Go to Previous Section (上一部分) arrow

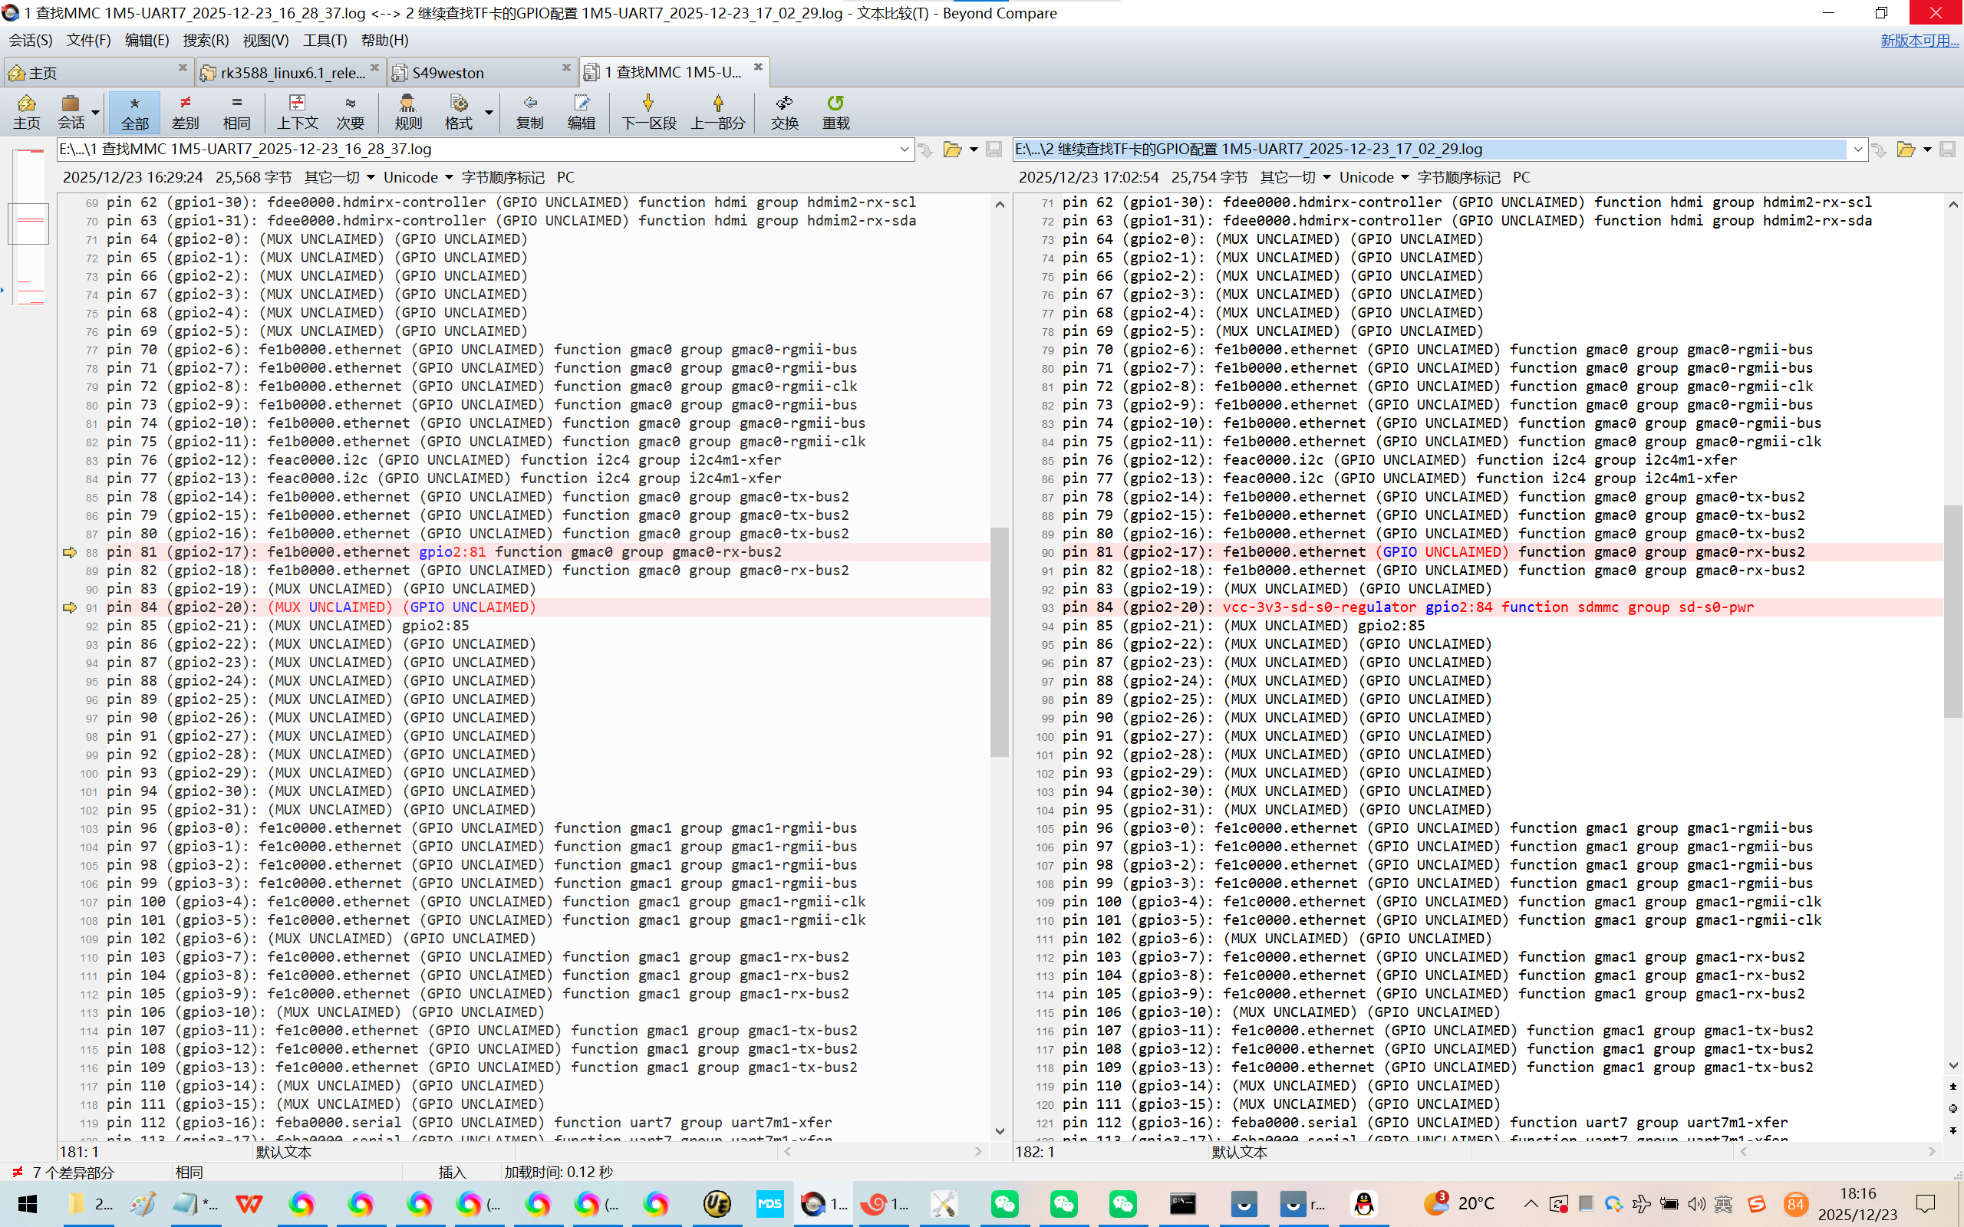coord(717,111)
